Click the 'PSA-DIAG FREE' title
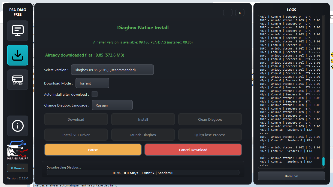The height and width of the screenshot is (187, 333). pos(18,12)
